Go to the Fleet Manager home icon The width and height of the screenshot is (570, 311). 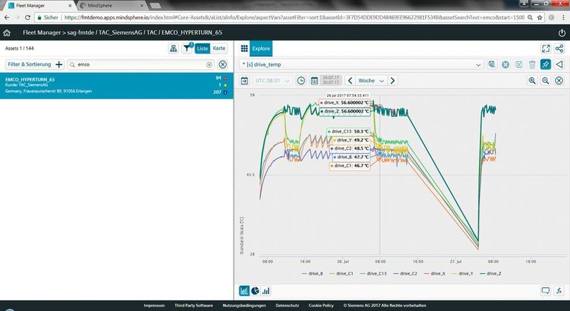tap(6, 33)
